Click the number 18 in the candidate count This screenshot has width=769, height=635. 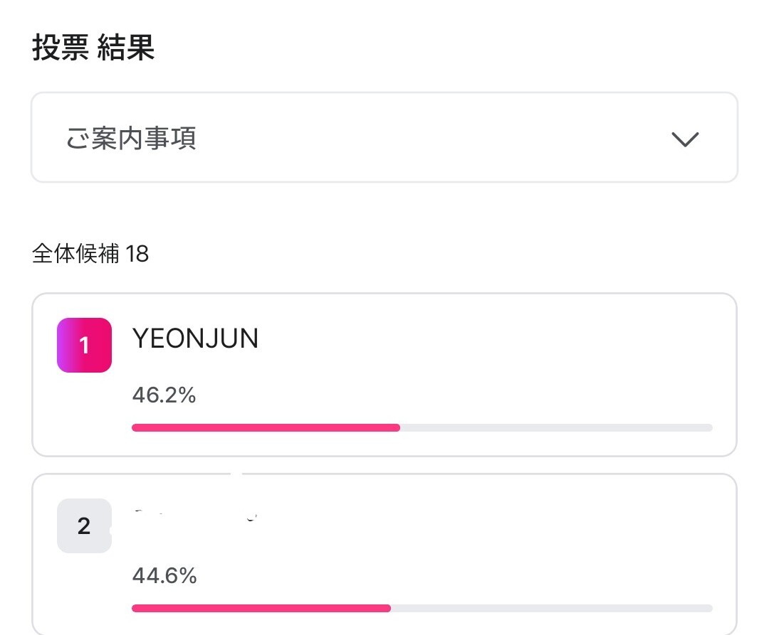(x=137, y=254)
